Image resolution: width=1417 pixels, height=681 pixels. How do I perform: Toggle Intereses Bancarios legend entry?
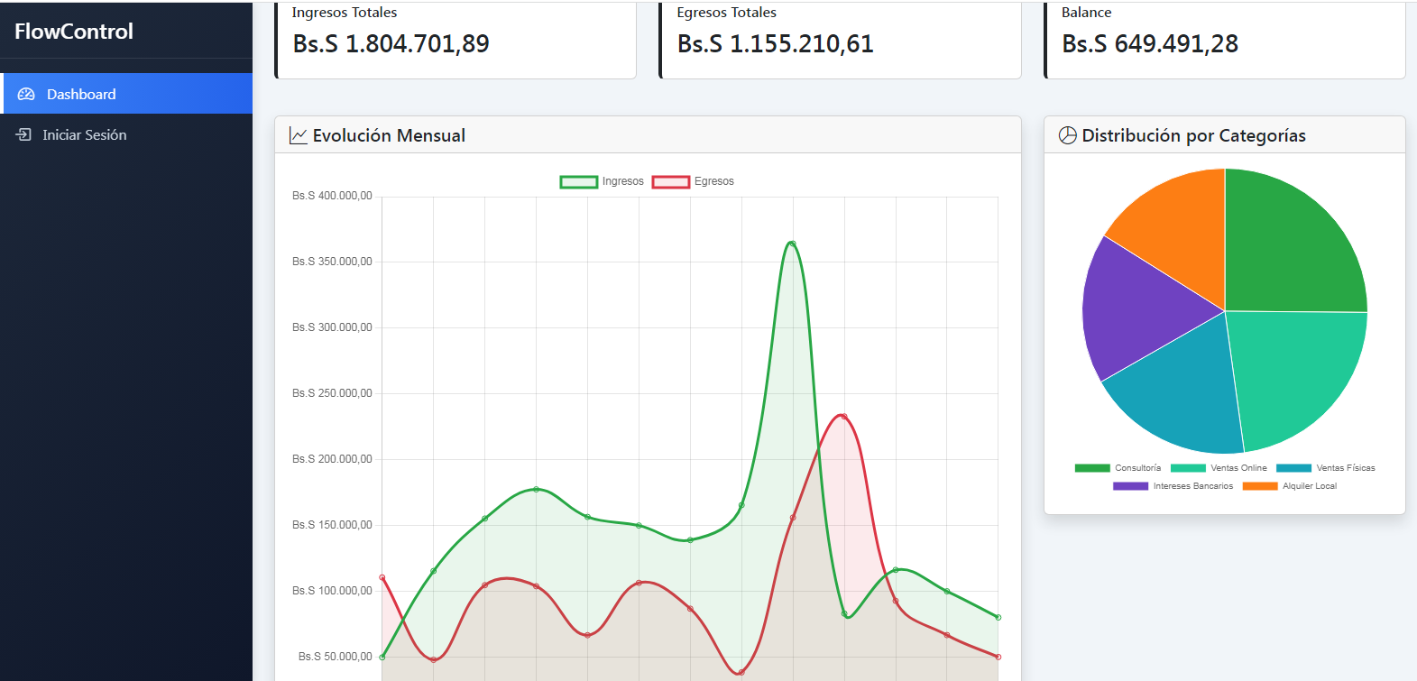tap(1173, 486)
